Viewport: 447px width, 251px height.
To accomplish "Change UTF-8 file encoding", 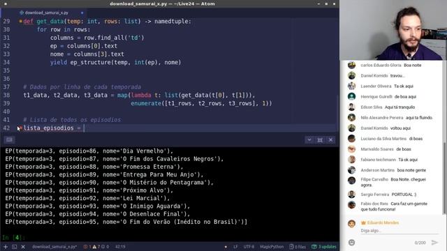I will (x=249, y=247).
